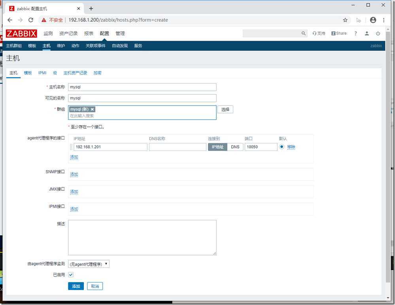Click the logout power icon
The width and height of the screenshot is (395, 305).
pos(378,34)
